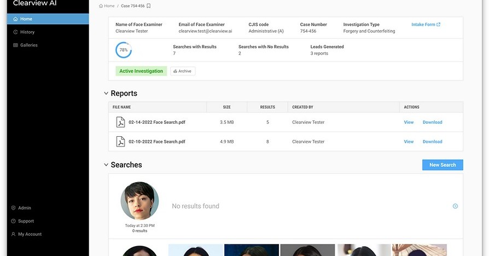Click the New Search button
This screenshot has width=489, height=256.
pyautogui.click(x=443, y=165)
